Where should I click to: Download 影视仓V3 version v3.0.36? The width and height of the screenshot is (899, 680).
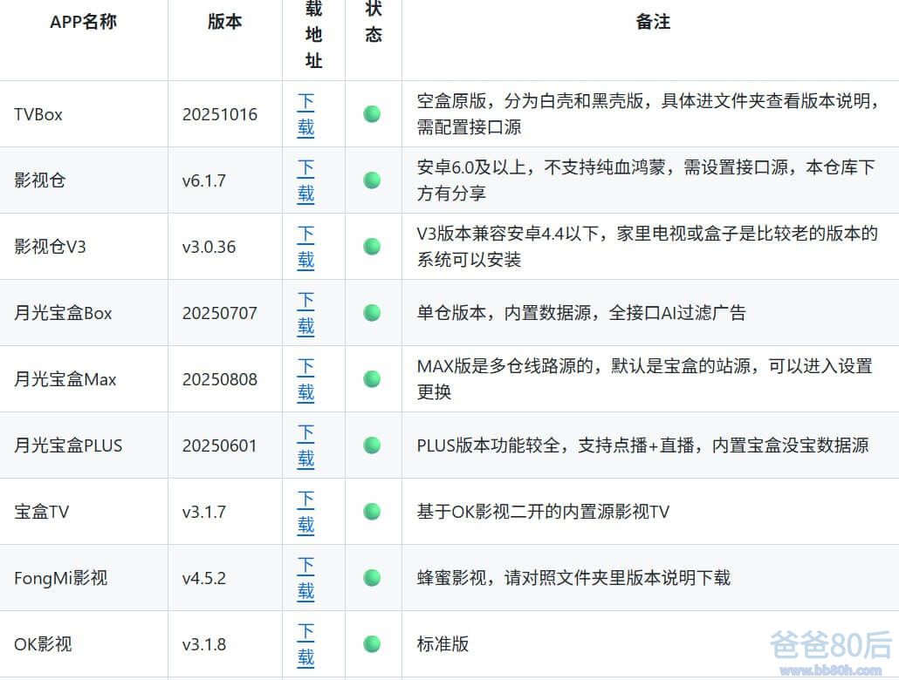pos(305,247)
